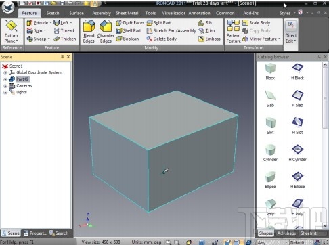This screenshot has width=329, height=245.
Task: Open the Sweep dropdown arrow
Action: click(x=49, y=39)
